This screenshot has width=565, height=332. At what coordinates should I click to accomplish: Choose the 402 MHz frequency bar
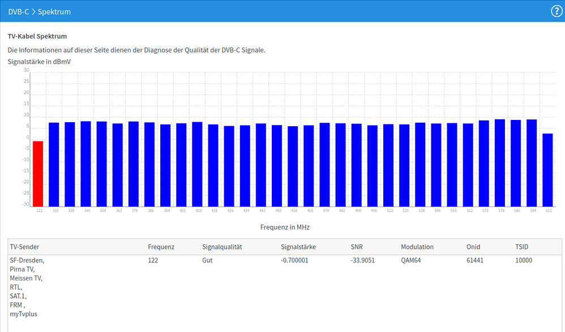pyautogui.click(x=181, y=165)
